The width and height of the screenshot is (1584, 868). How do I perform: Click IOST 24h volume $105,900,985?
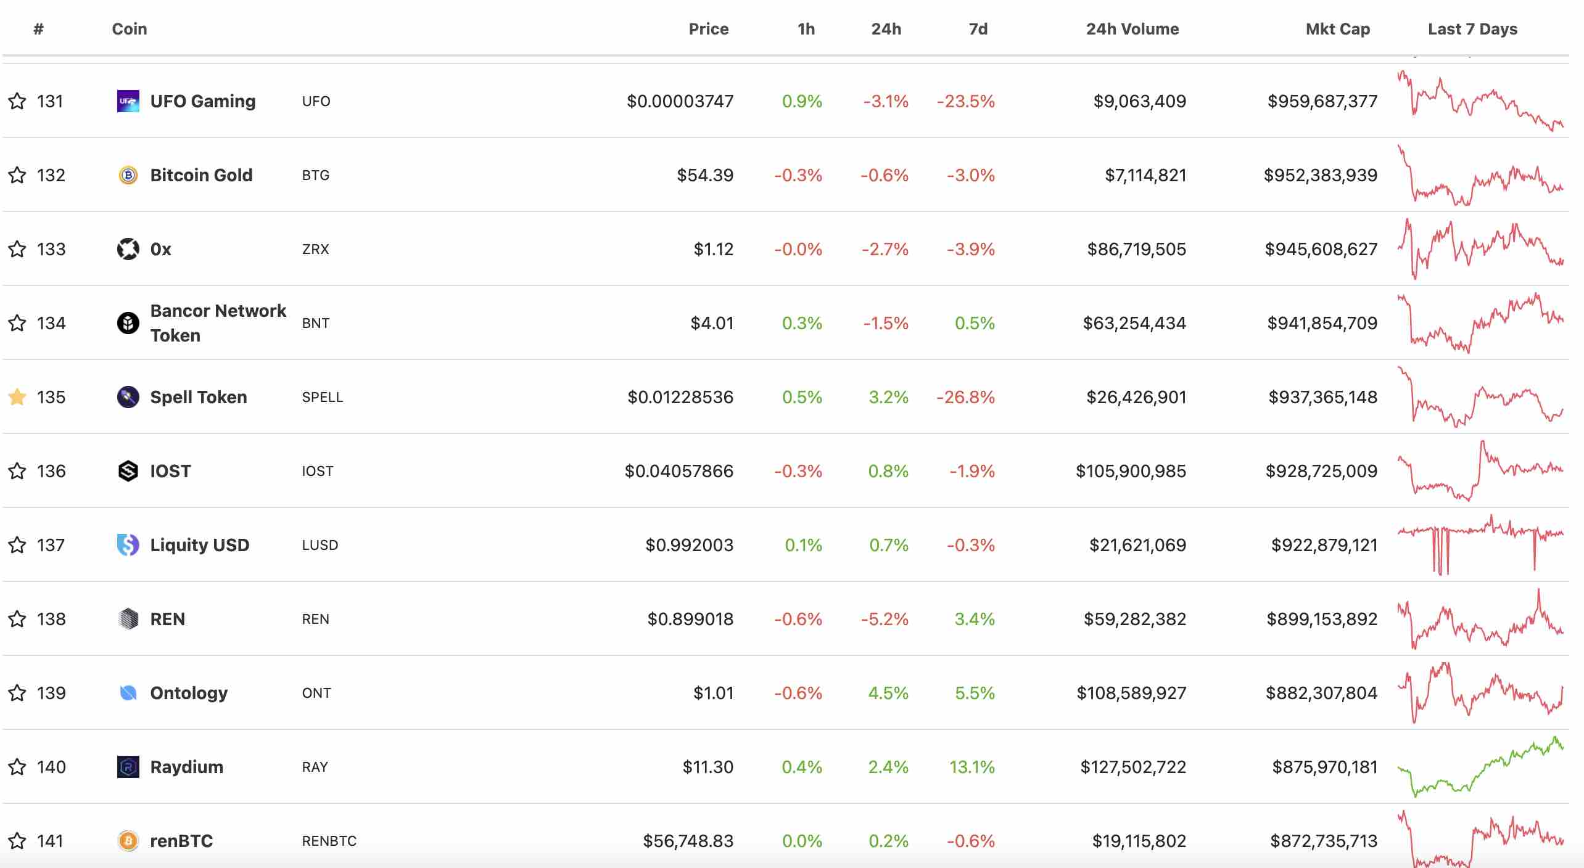click(x=1131, y=471)
